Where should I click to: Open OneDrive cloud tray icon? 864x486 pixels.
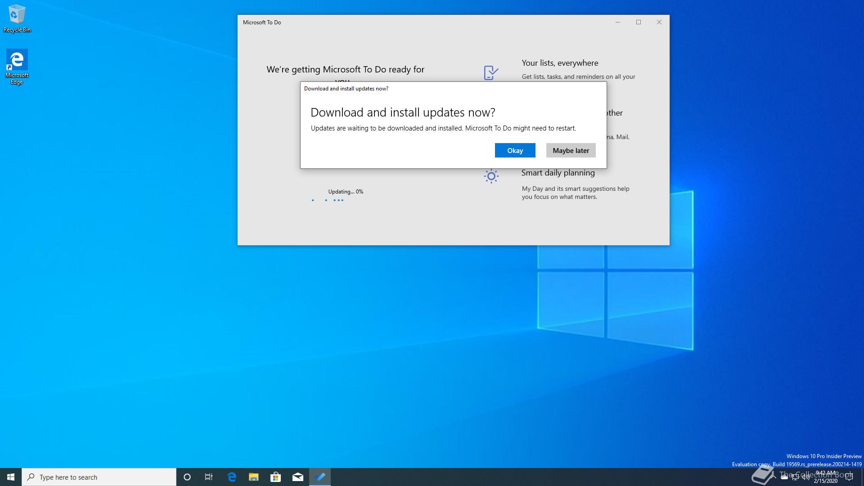(x=784, y=477)
